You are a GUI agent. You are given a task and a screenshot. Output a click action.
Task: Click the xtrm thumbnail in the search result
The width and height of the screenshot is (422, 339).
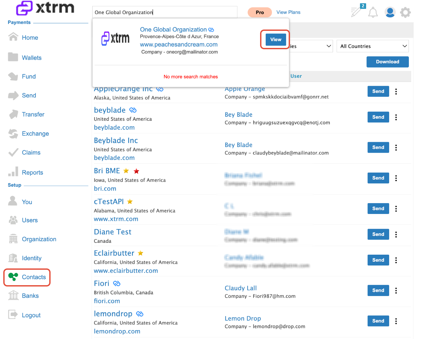point(116,38)
